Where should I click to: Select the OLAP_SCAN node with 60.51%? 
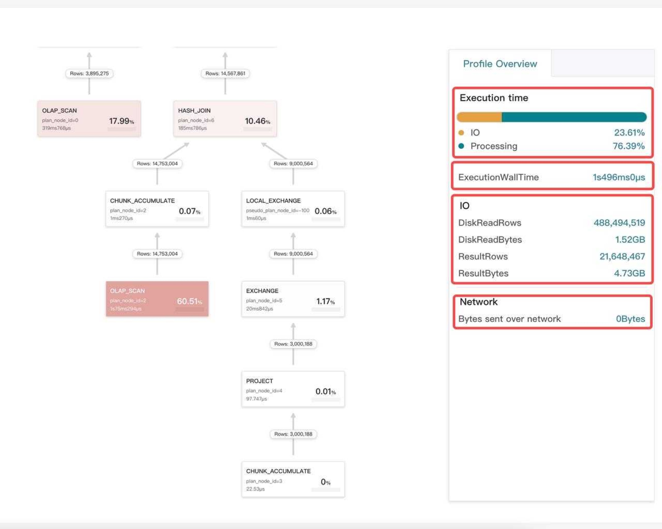pyautogui.click(x=157, y=299)
